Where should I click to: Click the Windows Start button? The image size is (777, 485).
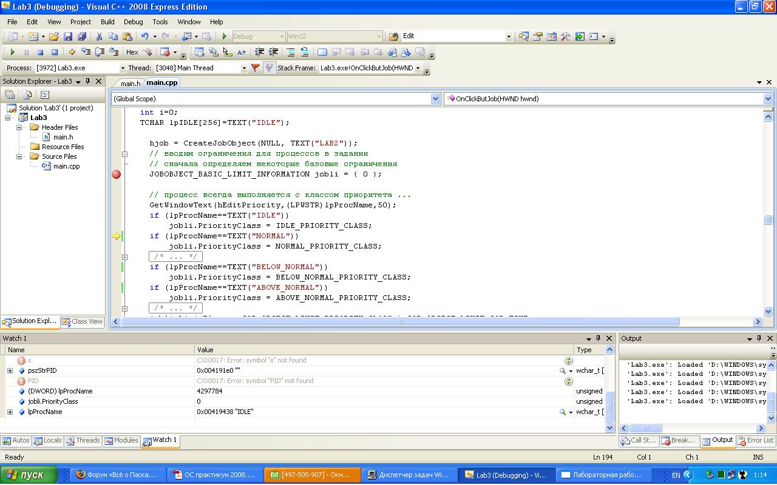point(29,475)
